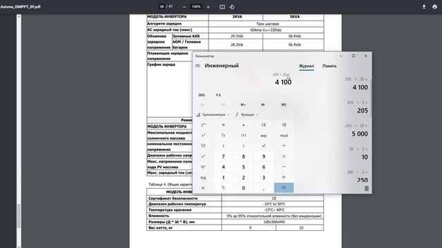Click the multiply operator button

point(284,156)
